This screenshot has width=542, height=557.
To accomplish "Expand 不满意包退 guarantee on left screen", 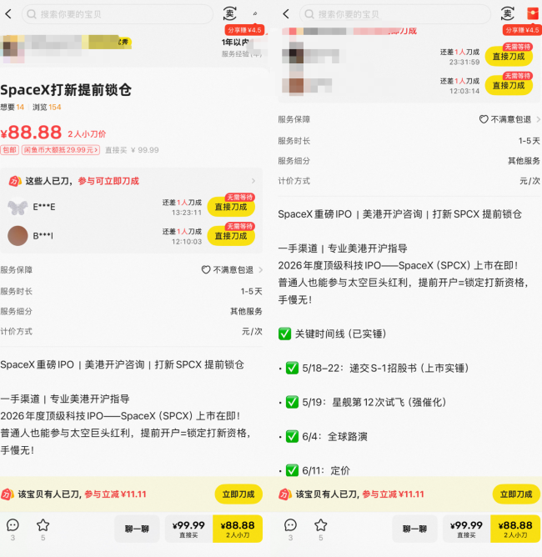I will click(233, 270).
